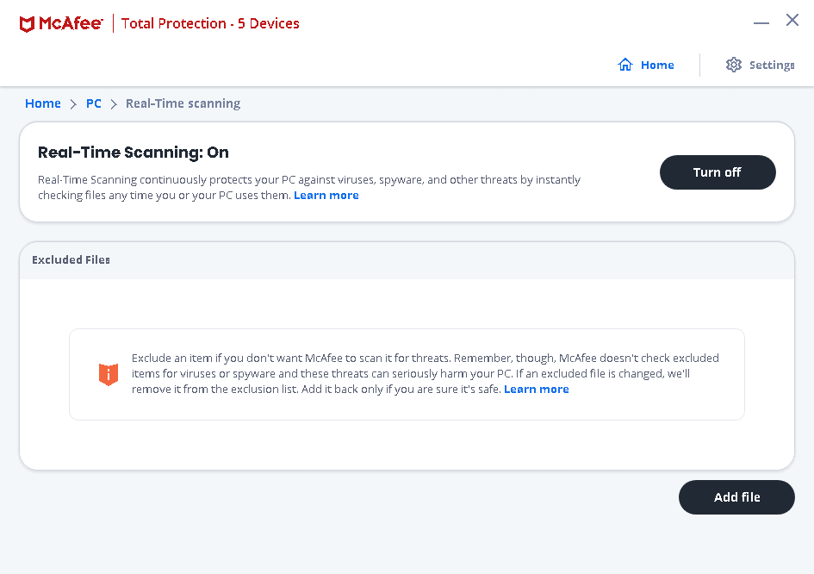
Task: Click the Excluded Files panel header
Action: click(71, 259)
